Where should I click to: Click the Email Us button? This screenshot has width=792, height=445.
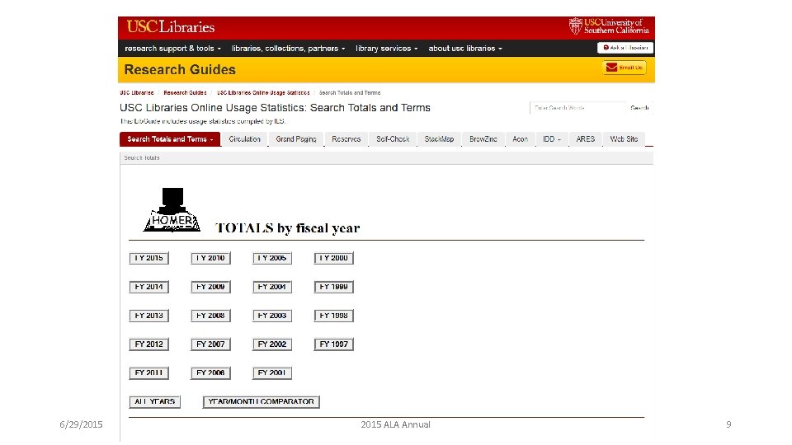[625, 67]
